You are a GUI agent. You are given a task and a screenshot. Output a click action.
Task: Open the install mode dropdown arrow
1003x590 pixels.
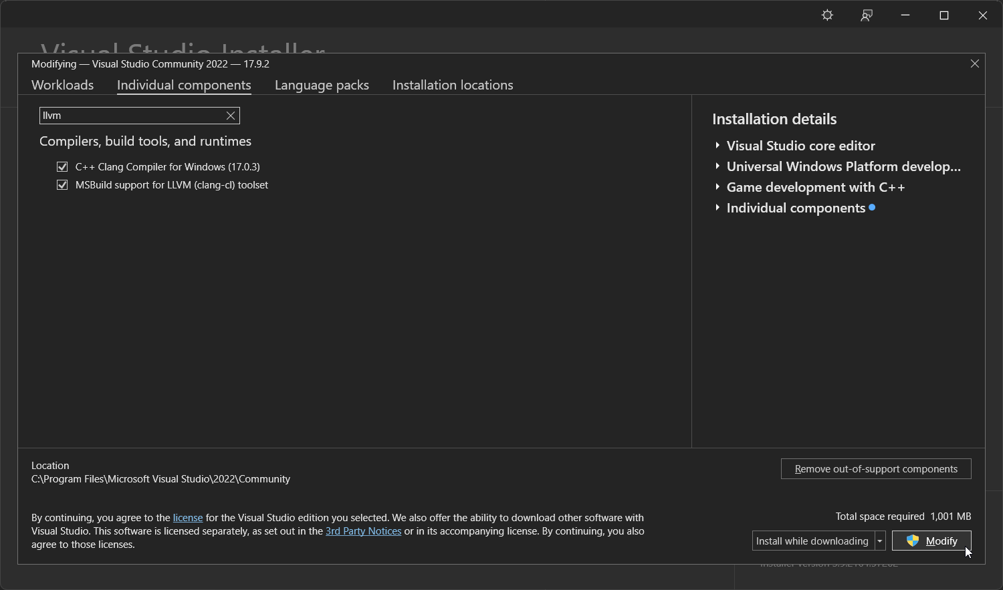(880, 541)
